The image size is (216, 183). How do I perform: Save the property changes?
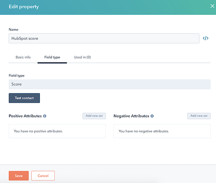tap(19, 176)
